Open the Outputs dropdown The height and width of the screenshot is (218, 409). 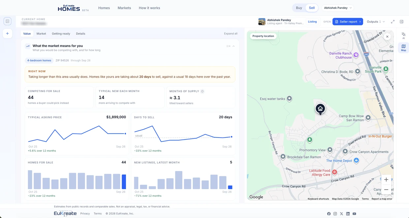tap(376, 22)
